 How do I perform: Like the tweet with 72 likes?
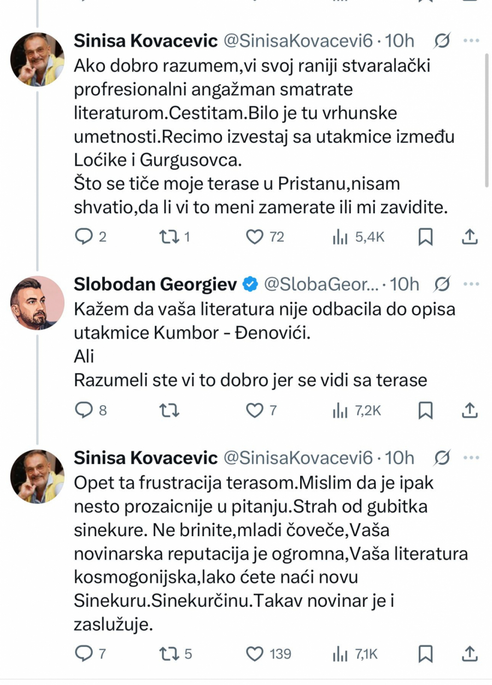tap(254, 237)
